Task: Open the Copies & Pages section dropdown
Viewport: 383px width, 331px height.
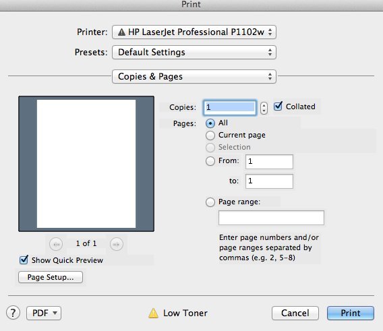Action: click(194, 76)
